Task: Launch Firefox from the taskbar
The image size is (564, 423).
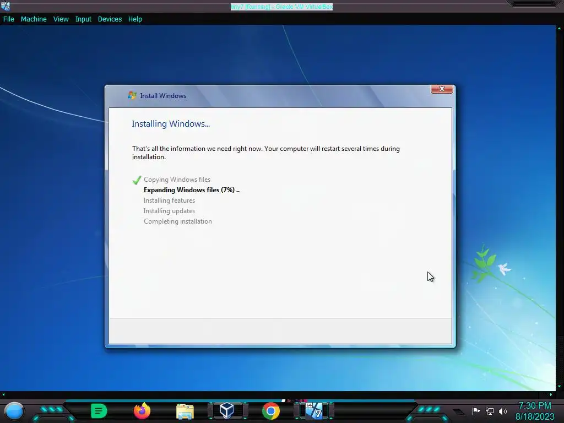Action: point(142,411)
